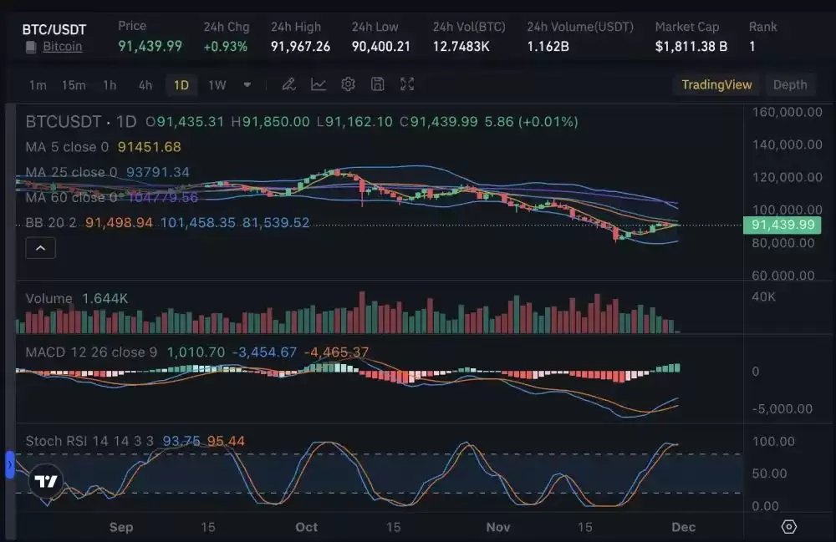Select the chart line style icon

pyautogui.click(x=318, y=84)
